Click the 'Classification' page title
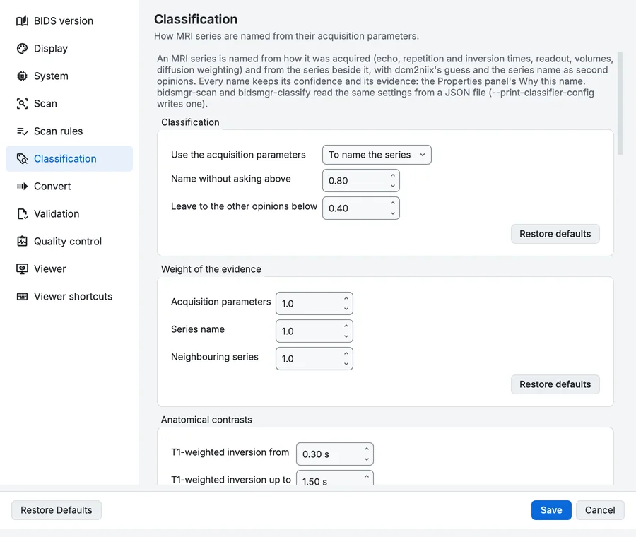The height and width of the screenshot is (537, 636). pos(196,19)
